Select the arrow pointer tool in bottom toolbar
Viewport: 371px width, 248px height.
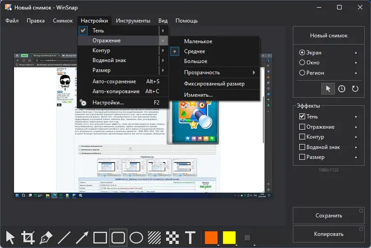tap(10, 237)
